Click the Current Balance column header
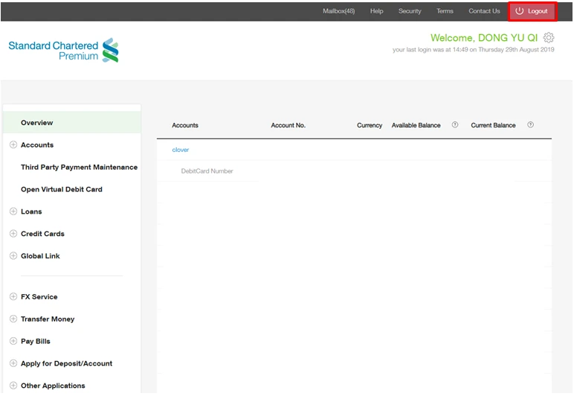The height and width of the screenshot is (402, 574). coord(493,125)
